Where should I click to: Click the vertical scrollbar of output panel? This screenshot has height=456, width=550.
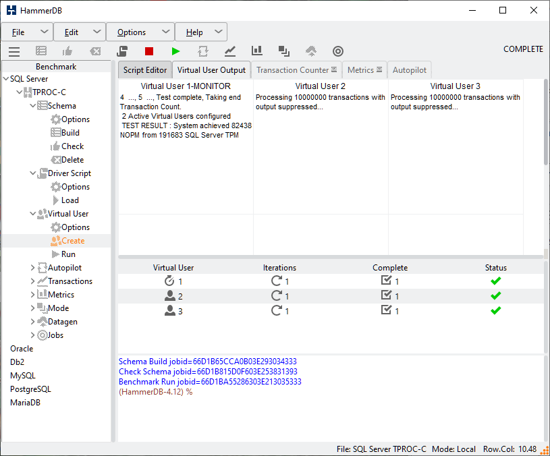pos(545,122)
